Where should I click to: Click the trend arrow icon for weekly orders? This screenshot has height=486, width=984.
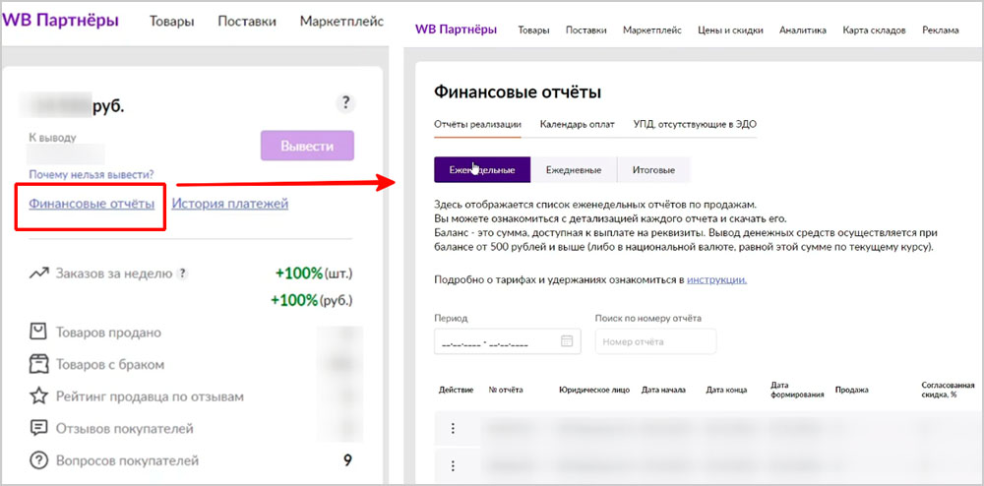coord(39,273)
